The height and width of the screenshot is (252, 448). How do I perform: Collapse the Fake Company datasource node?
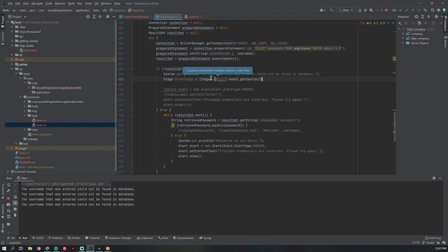click(399, 29)
